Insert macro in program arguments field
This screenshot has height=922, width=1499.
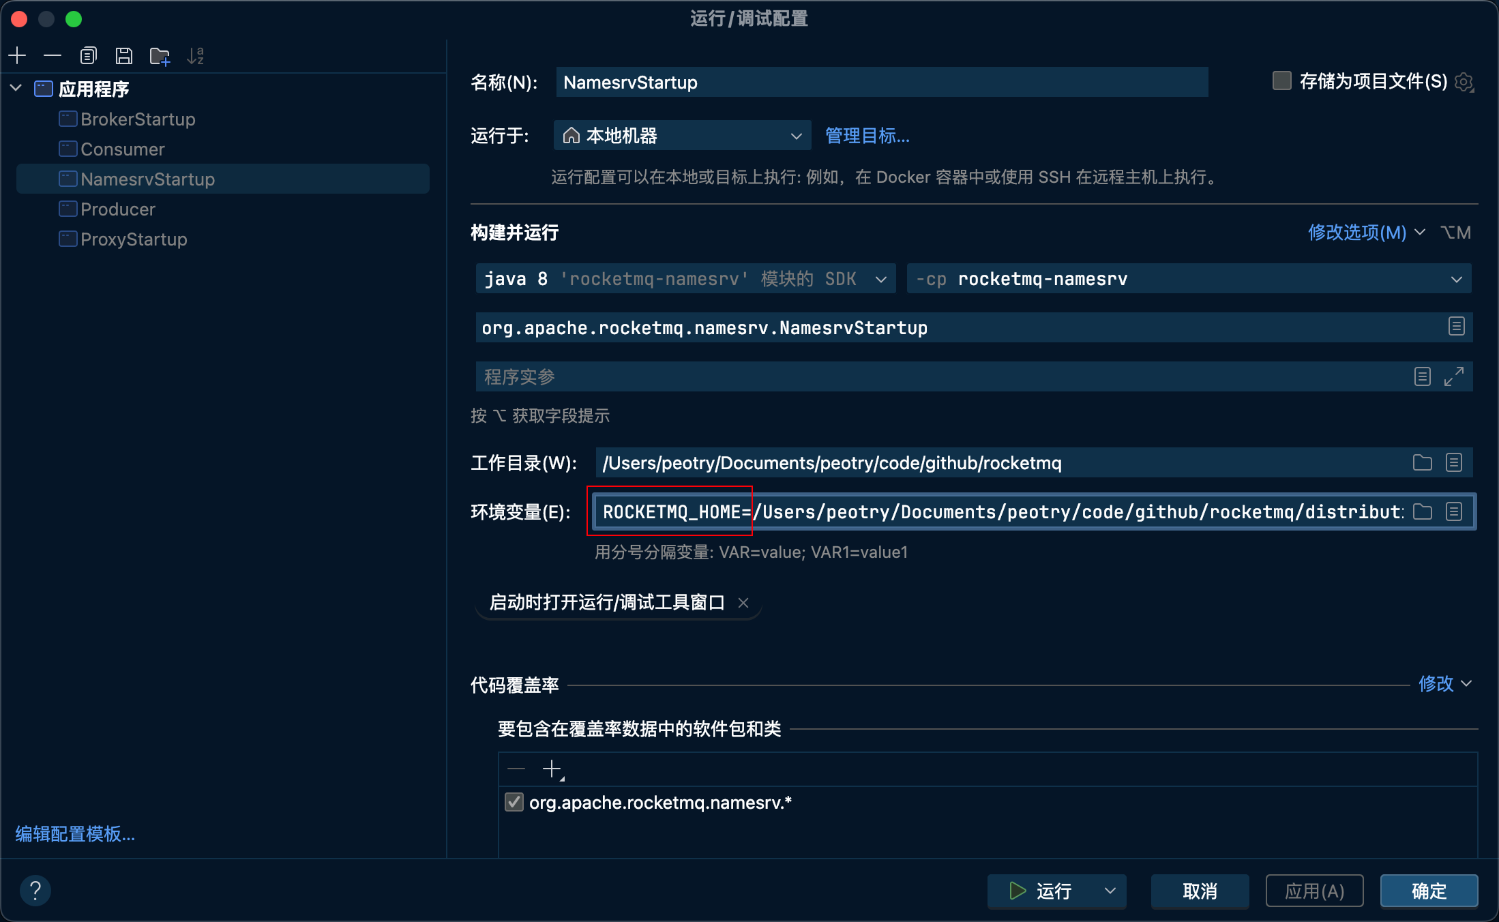[x=1422, y=376]
